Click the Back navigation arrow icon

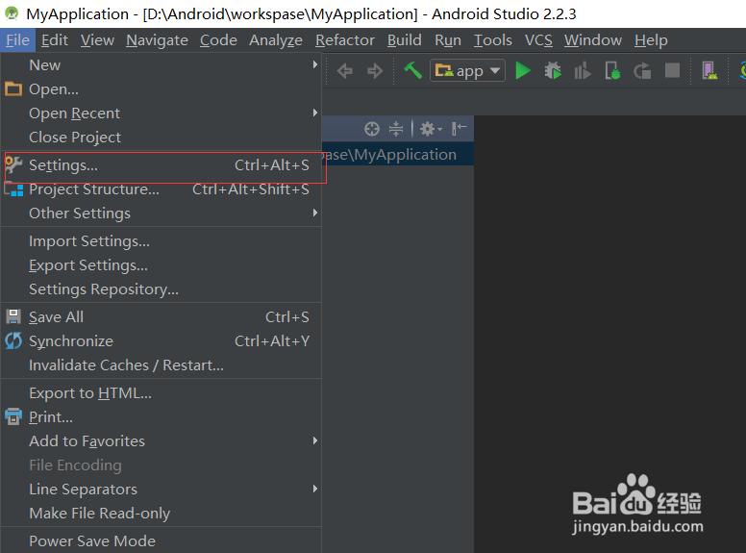click(x=345, y=71)
